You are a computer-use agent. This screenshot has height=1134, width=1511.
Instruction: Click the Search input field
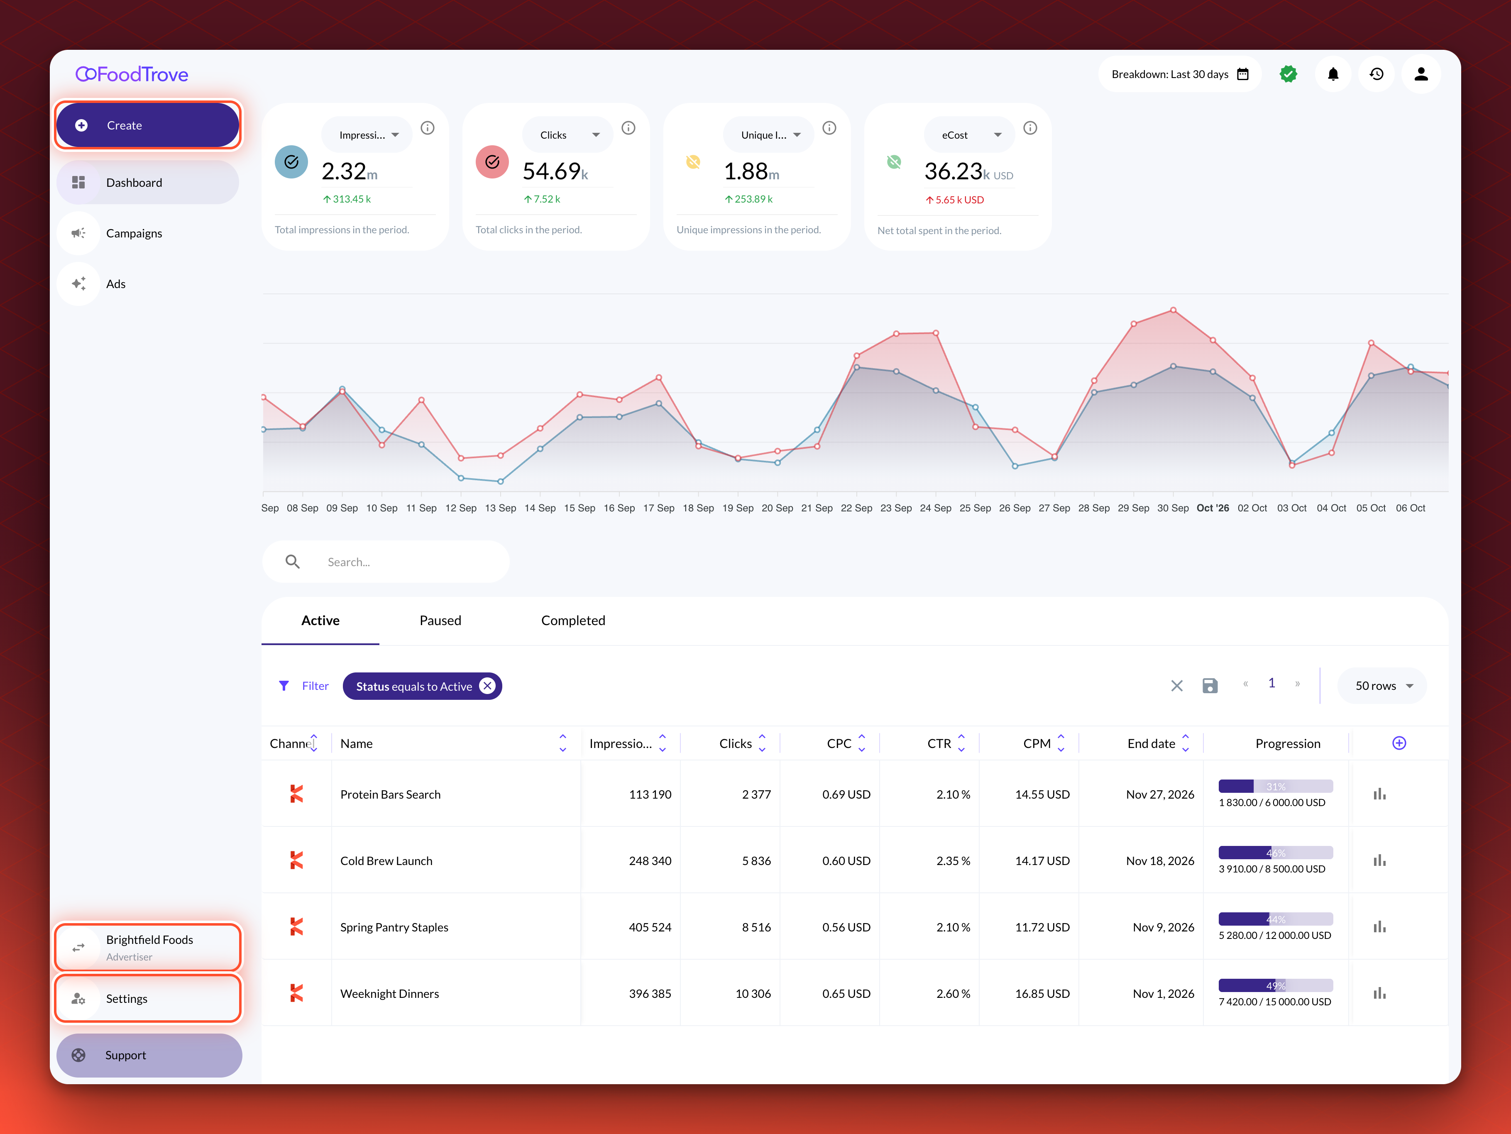pyautogui.click(x=386, y=562)
